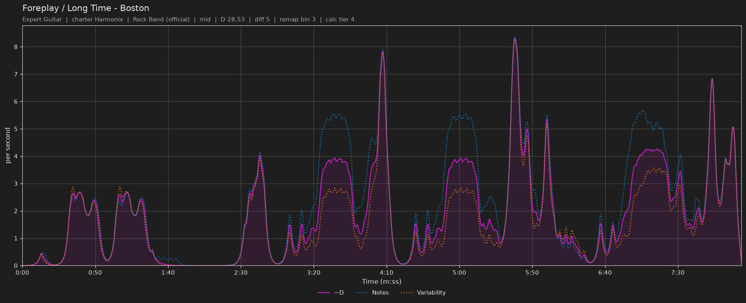Click the "Expert Guitar" subtitle text
Screen dimensions: 746x303
pyautogui.click(x=42, y=20)
